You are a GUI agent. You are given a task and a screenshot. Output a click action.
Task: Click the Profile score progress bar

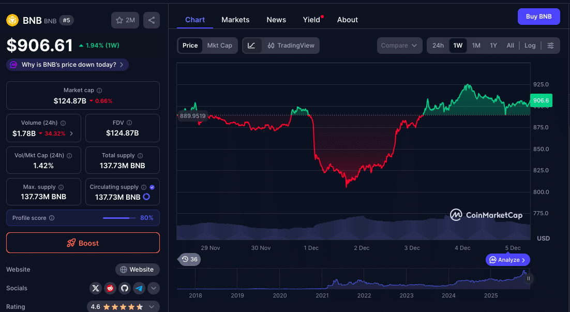coord(118,218)
